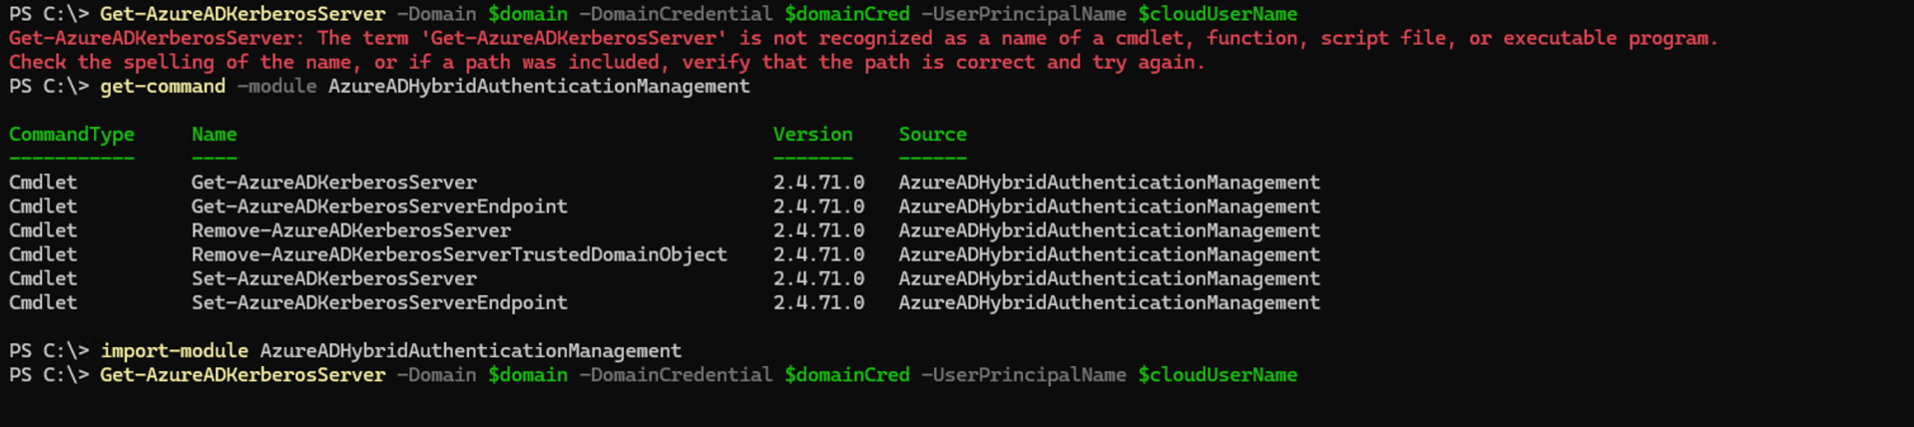Select Set-AzureADKerberosServerEndpoint cmdlet name
Viewport: 1914px width, 427px height.
pos(379,302)
